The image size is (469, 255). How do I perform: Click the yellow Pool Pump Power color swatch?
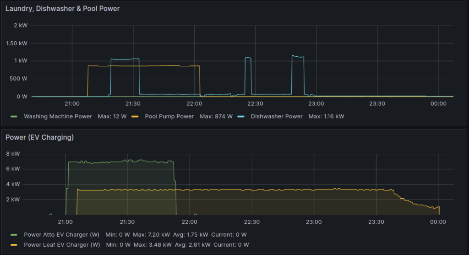(135, 117)
